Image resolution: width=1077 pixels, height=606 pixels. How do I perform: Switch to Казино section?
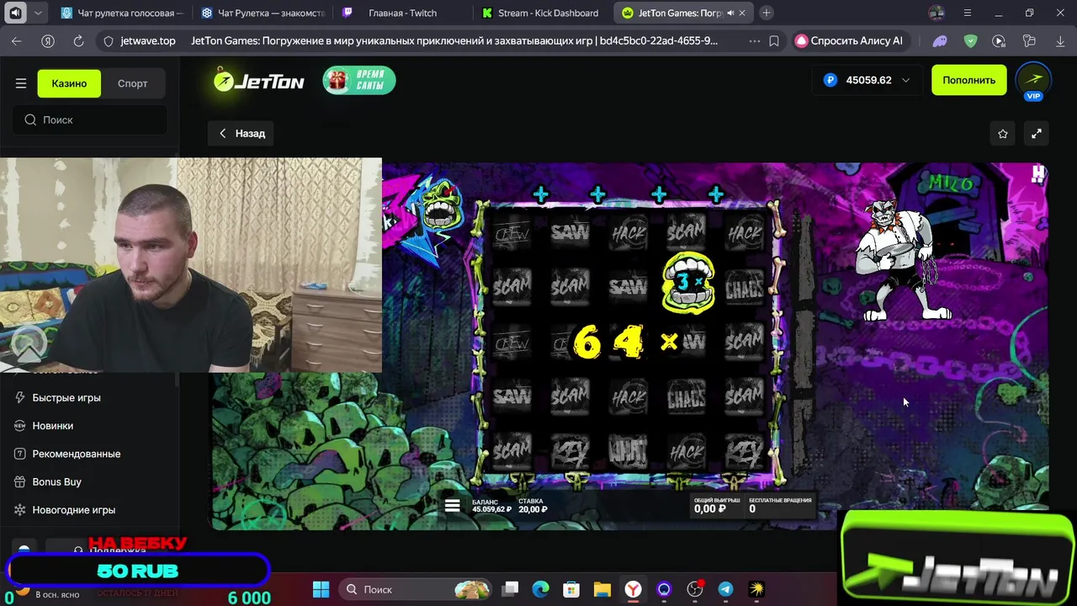coord(69,83)
